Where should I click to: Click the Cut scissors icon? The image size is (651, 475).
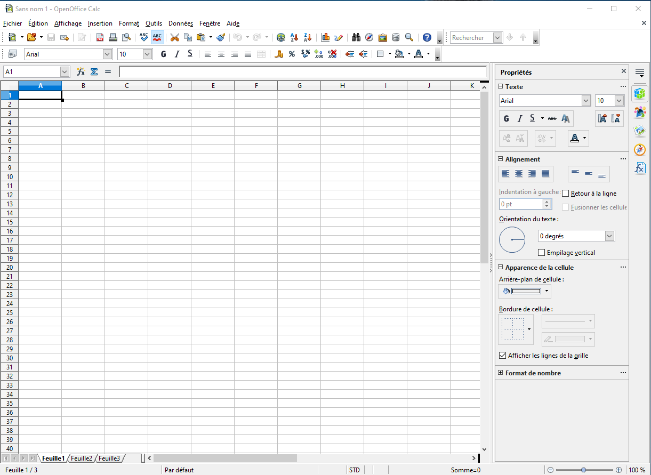coord(174,37)
